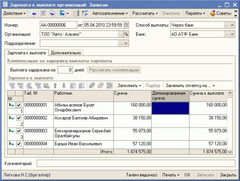Open the Перейти dropdown menu
This screenshot has width=240, height=181.
[195, 14]
